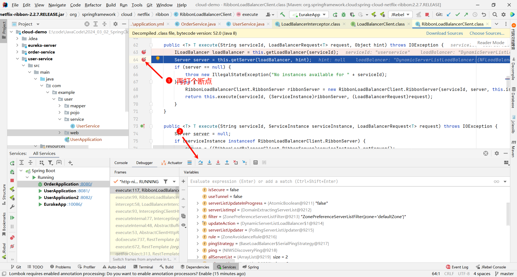Click the Drop Frame icon
This screenshot has width=517, height=277.
tap(236, 162)
